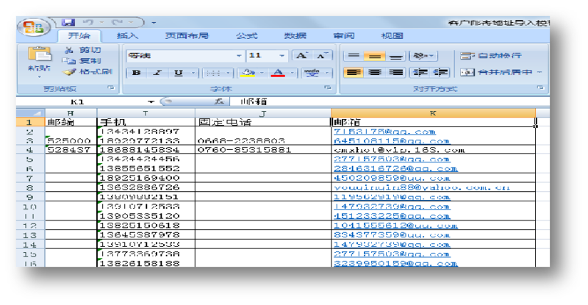Switch to the 视图 (View) tab
Viewport: 588px width, 305px height.
point(392,36)
